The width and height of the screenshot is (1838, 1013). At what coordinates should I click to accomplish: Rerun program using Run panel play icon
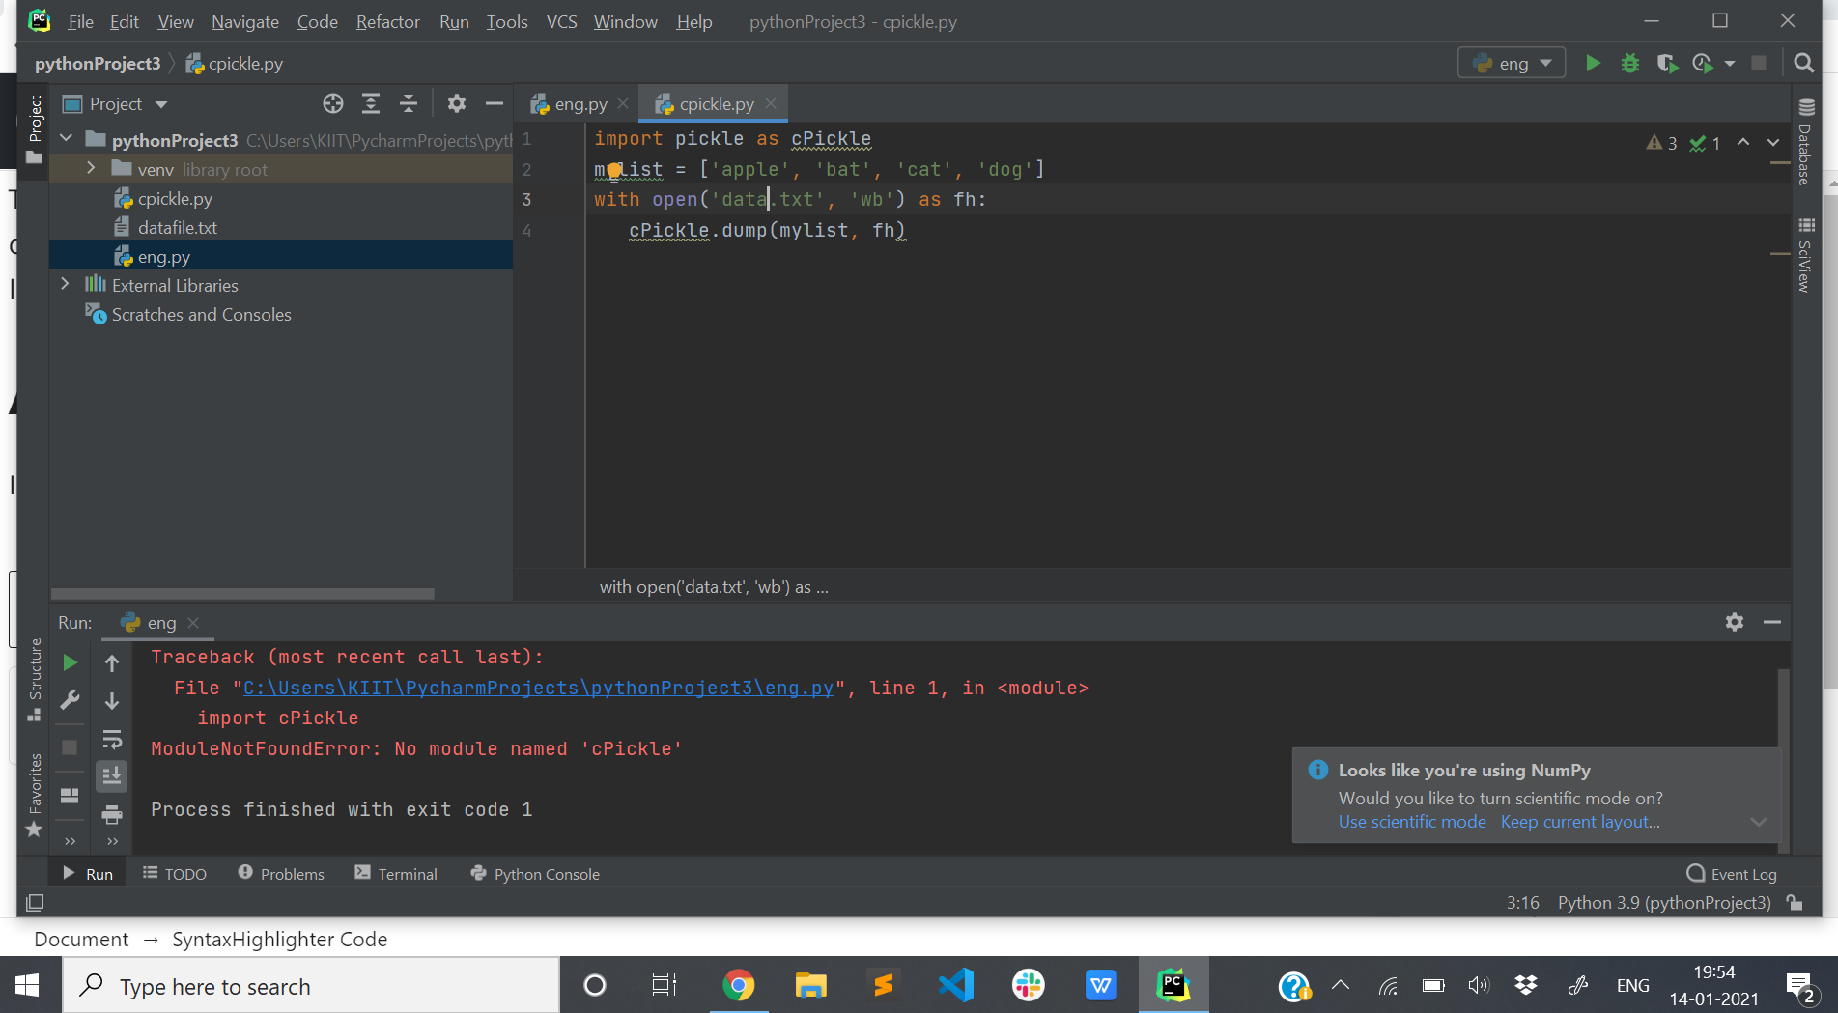click(x=70, y=662)
